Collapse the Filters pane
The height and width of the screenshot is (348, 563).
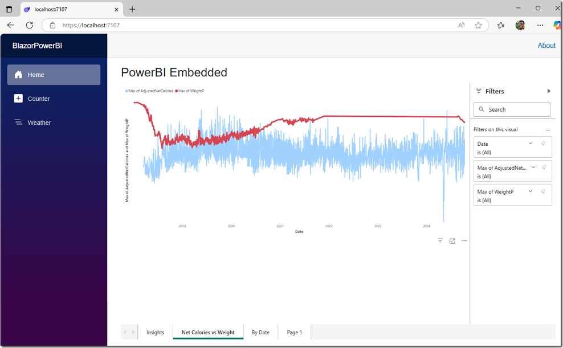pyautogui.click(x=548, y=91)
